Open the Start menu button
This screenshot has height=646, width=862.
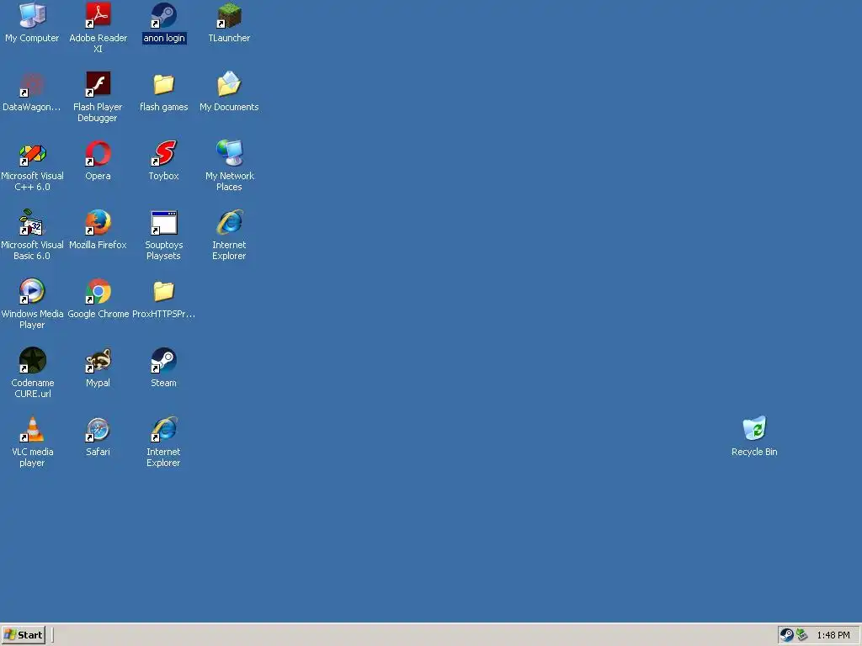point(23,635)
